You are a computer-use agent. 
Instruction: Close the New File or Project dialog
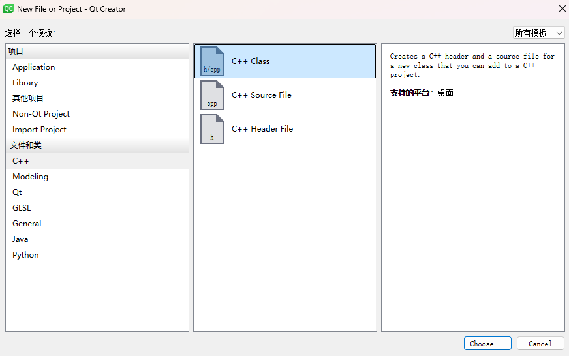(x=562, y=8)
